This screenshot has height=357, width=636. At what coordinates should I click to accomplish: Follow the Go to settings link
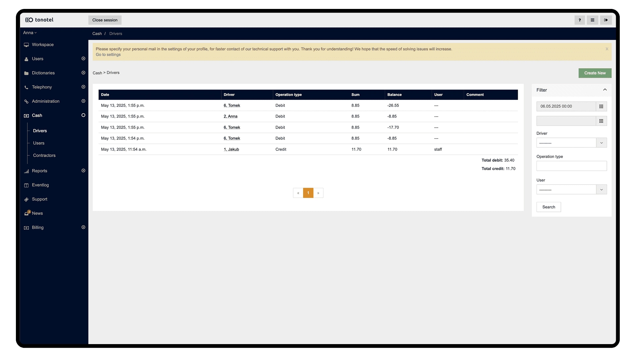pyautogui.click(x=108, y=55)
